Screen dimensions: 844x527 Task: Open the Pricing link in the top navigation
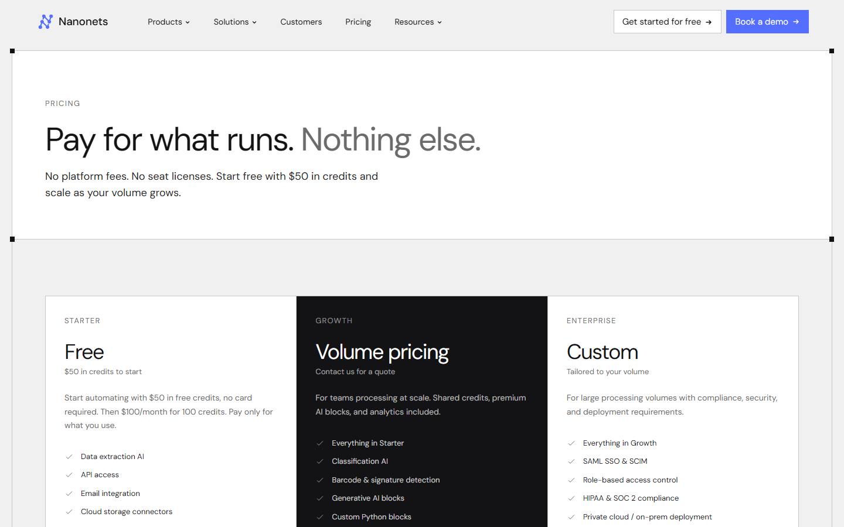pos(358,22)
